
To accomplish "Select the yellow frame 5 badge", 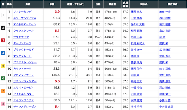I will point(3,66).
